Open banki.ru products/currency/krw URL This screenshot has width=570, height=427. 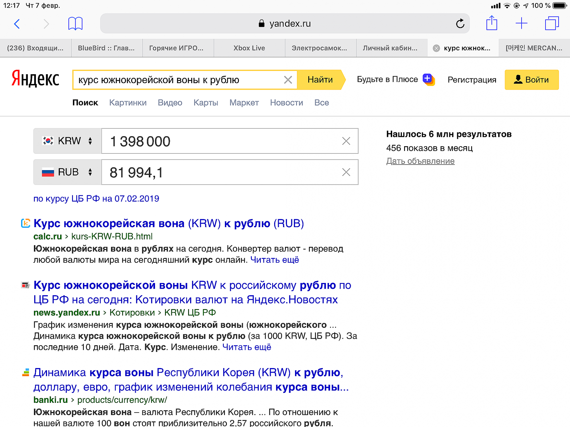coord(100,400)
